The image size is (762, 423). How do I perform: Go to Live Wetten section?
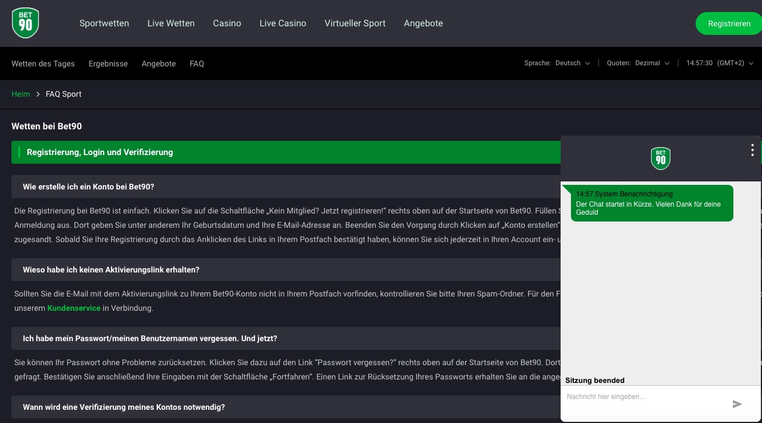point(171,23)
